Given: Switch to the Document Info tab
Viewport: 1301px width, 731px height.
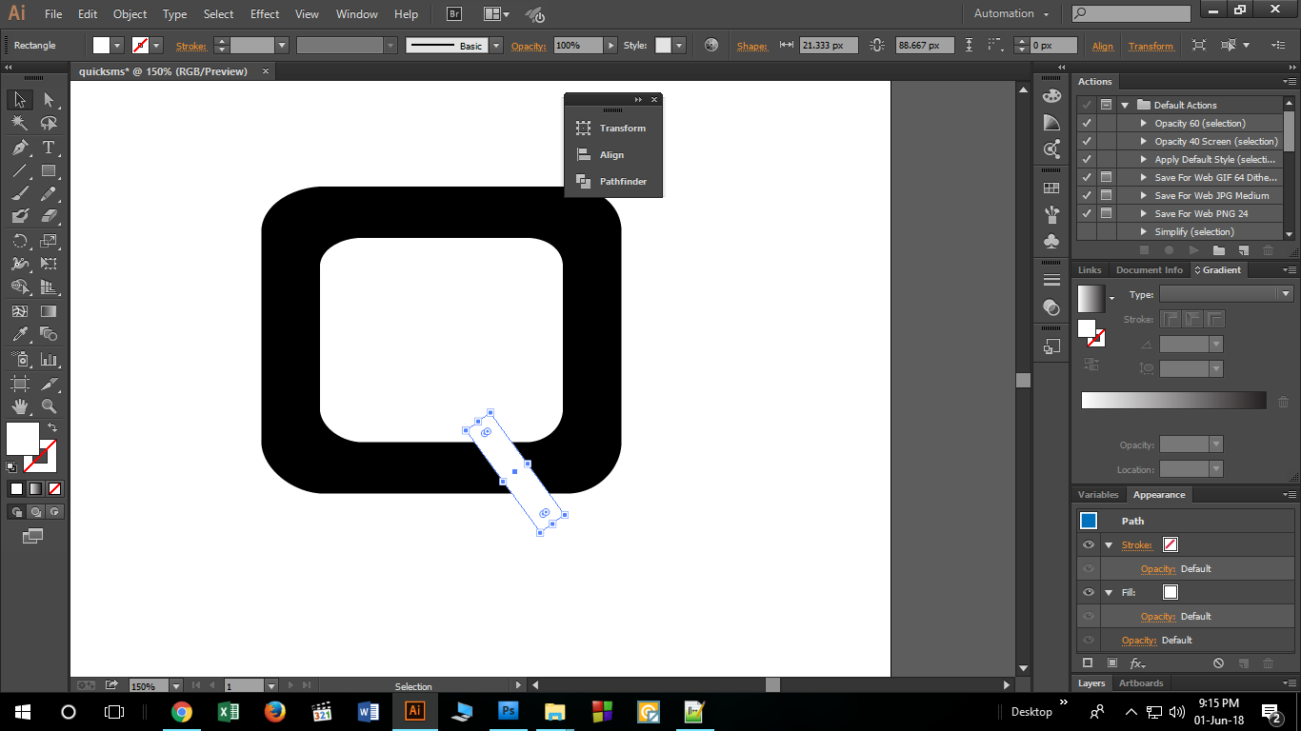Looking at the screenshot, I should 1150,270.
